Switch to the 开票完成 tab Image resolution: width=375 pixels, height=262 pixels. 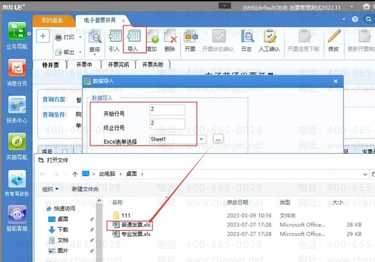pyautogui.click(x=118, y=64)
